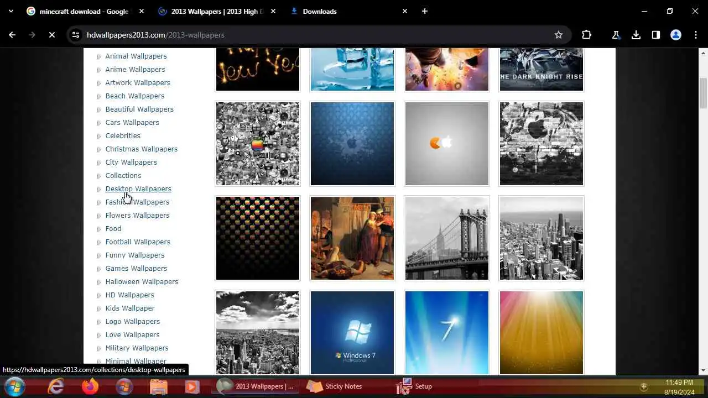Open the tab search dropdown arrow
The image size is (708, 398).
click(x=11, y=11)
